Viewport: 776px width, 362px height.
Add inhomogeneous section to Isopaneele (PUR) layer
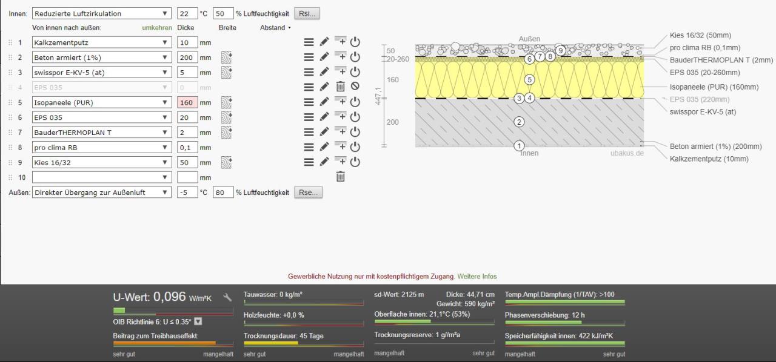click(x=227, y=102)
